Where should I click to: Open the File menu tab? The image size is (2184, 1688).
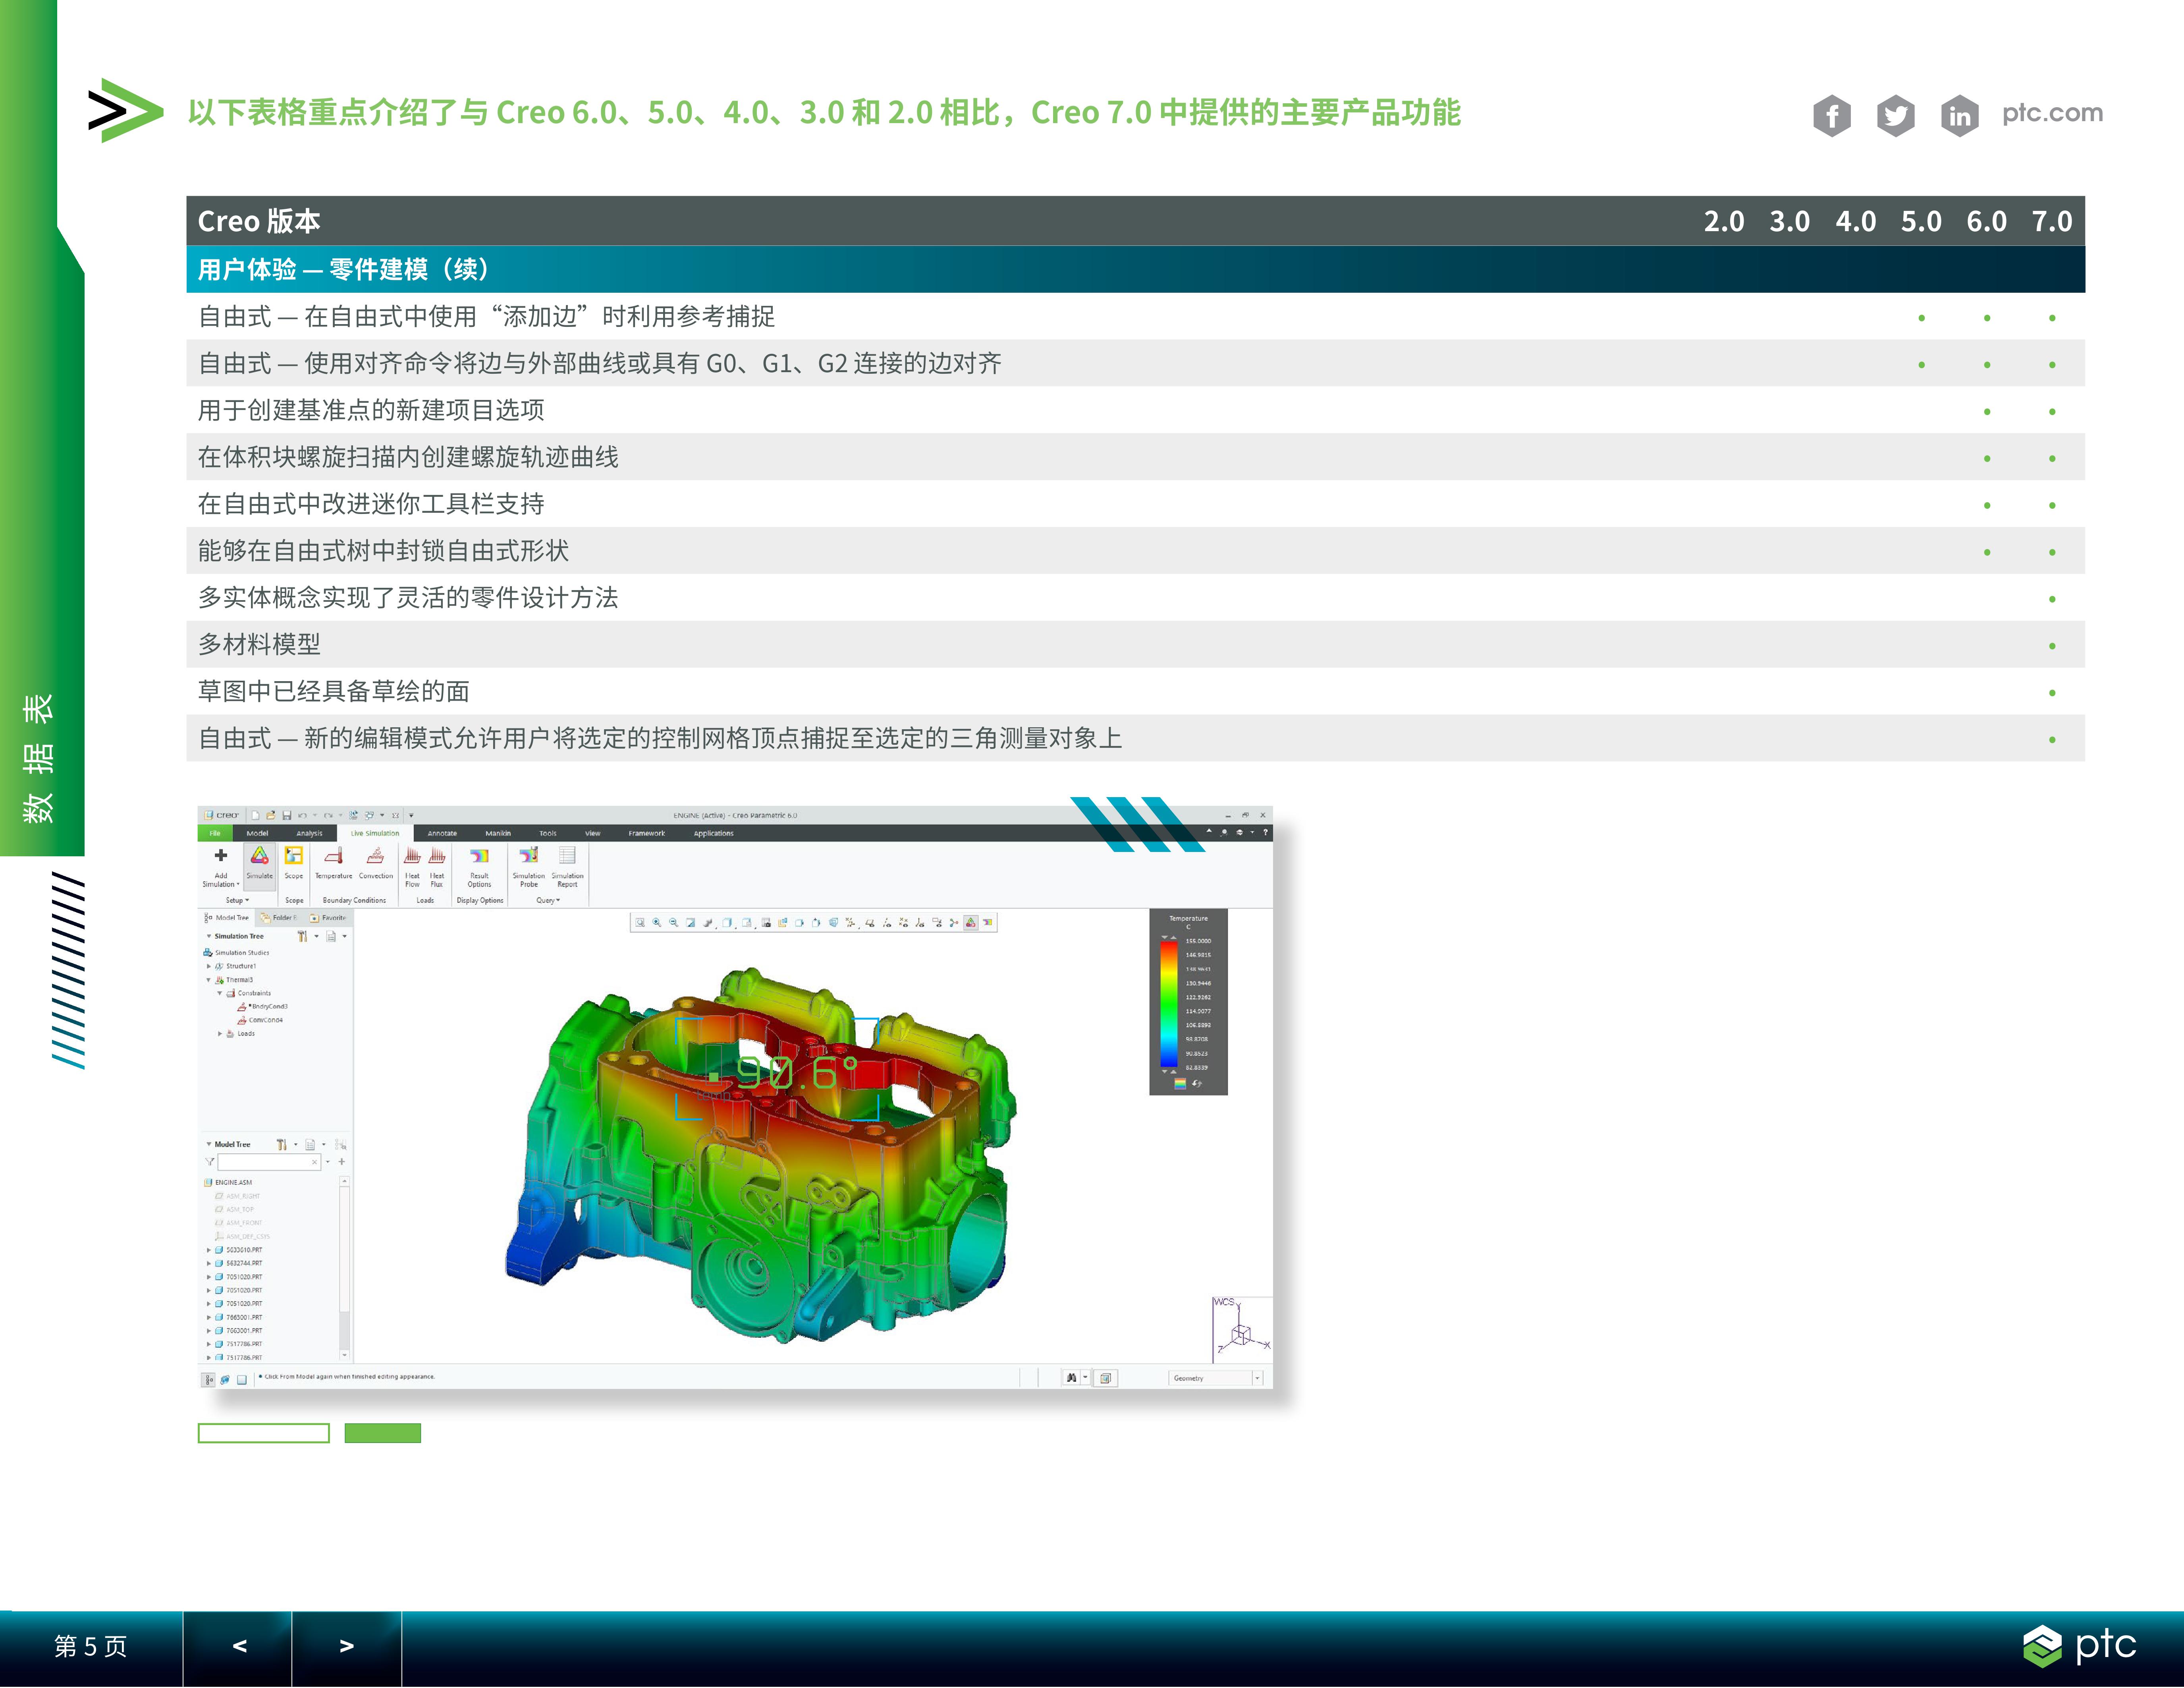215,833
